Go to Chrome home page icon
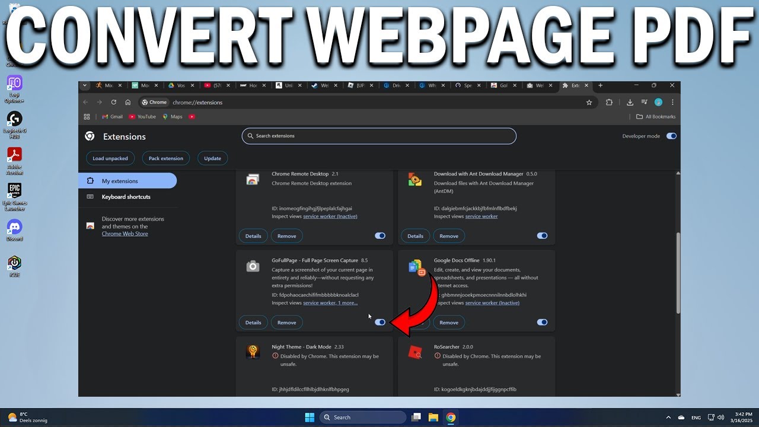Image resolution: width=759 pixels, height=427 pixels. tap(128, 102)
